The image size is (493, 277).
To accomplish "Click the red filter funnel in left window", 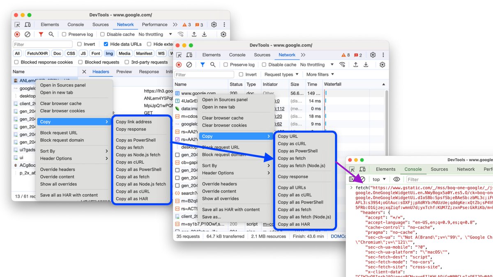I will [41, 34].
